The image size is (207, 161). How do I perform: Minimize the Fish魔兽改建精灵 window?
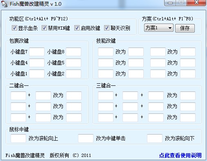click(x=170, y=3)
